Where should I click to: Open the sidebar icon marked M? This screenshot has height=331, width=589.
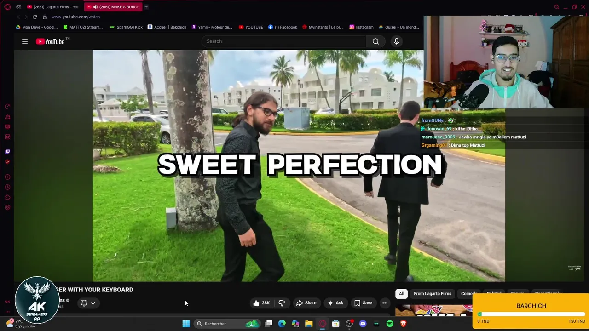(x=7, y=137)
